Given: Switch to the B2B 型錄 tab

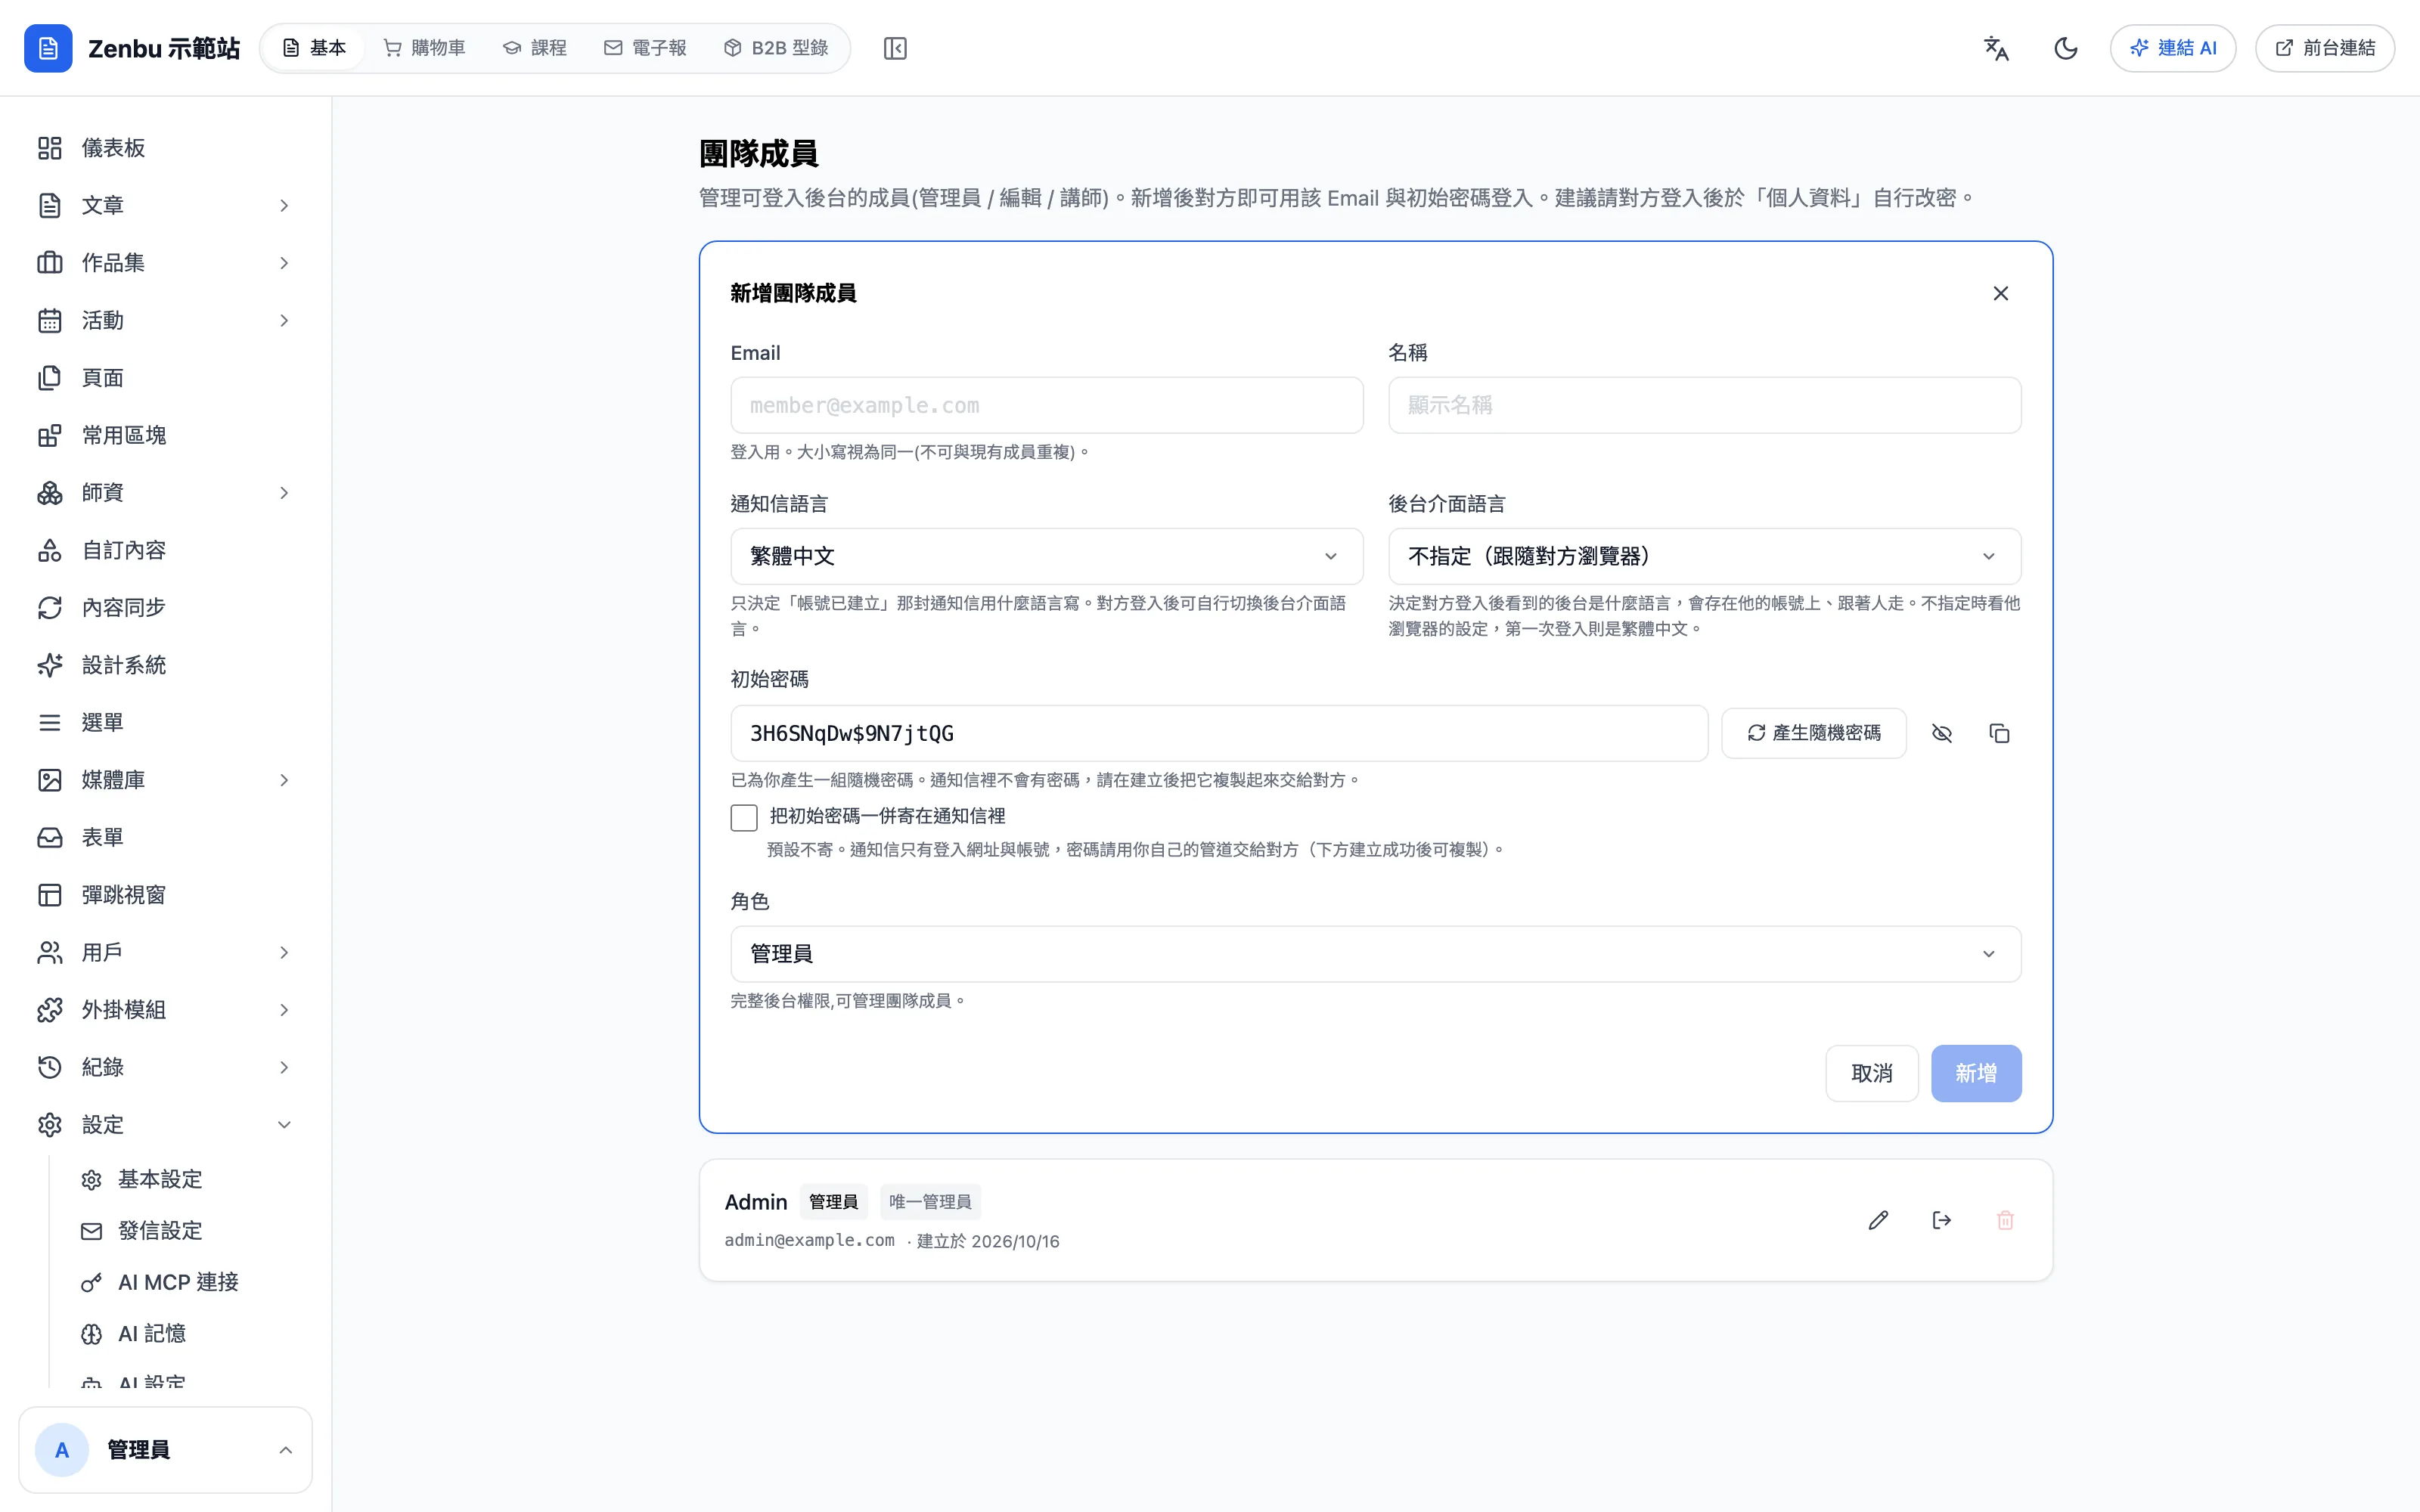Looking at the screenshot, I should coord(776,48).
